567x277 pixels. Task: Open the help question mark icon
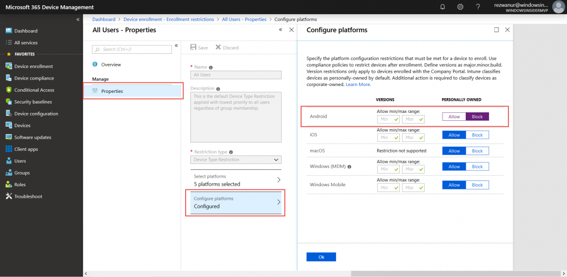tap(478, 7)
